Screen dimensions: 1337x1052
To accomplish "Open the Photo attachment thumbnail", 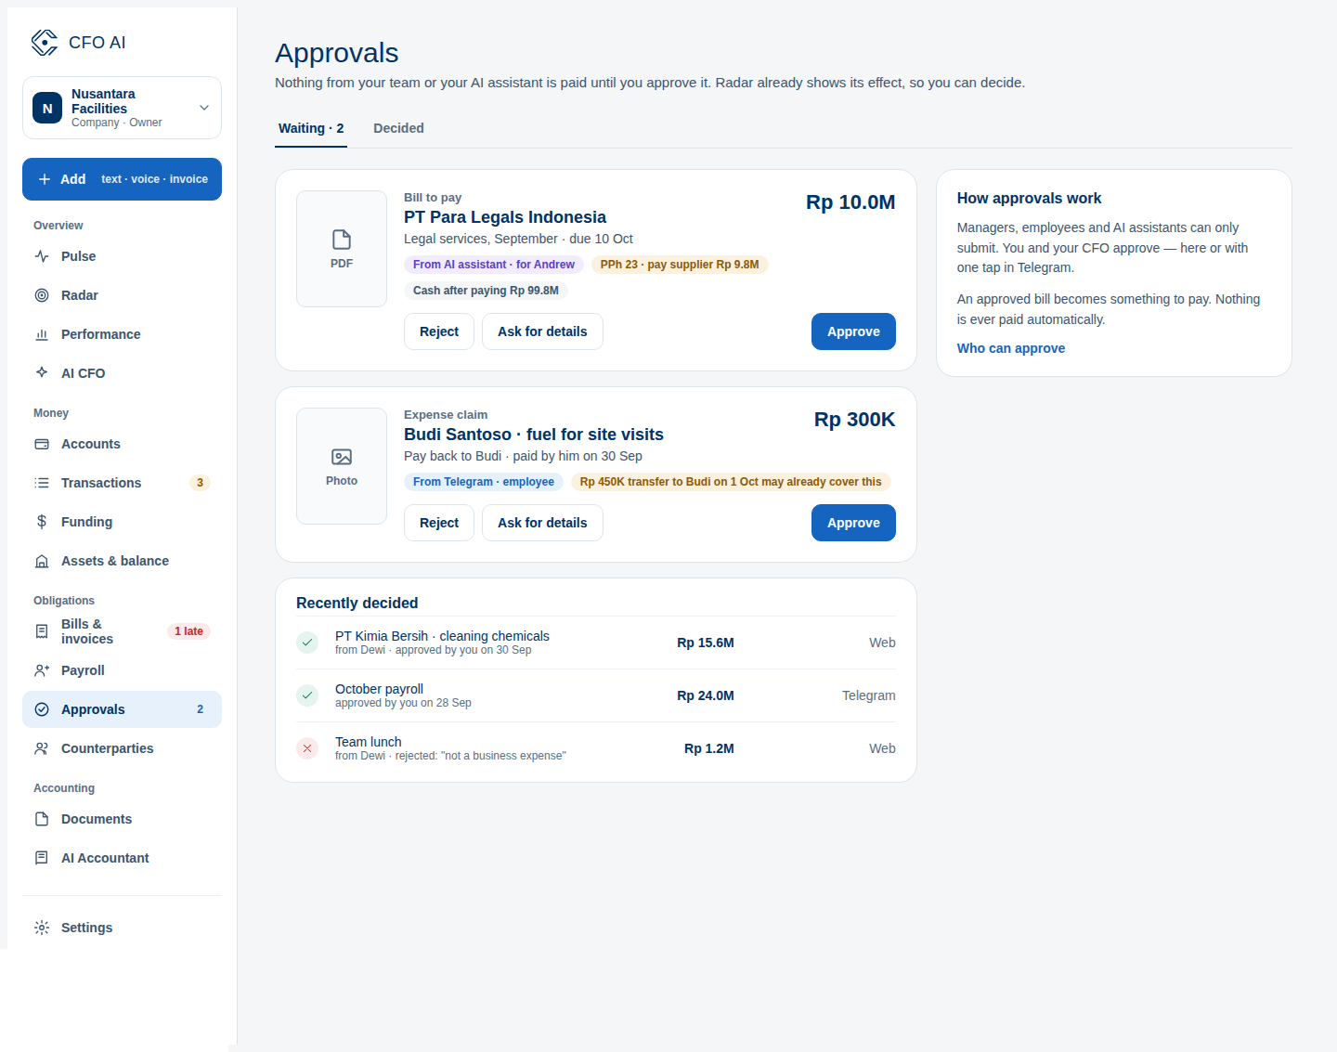I will tap(342, 466).
